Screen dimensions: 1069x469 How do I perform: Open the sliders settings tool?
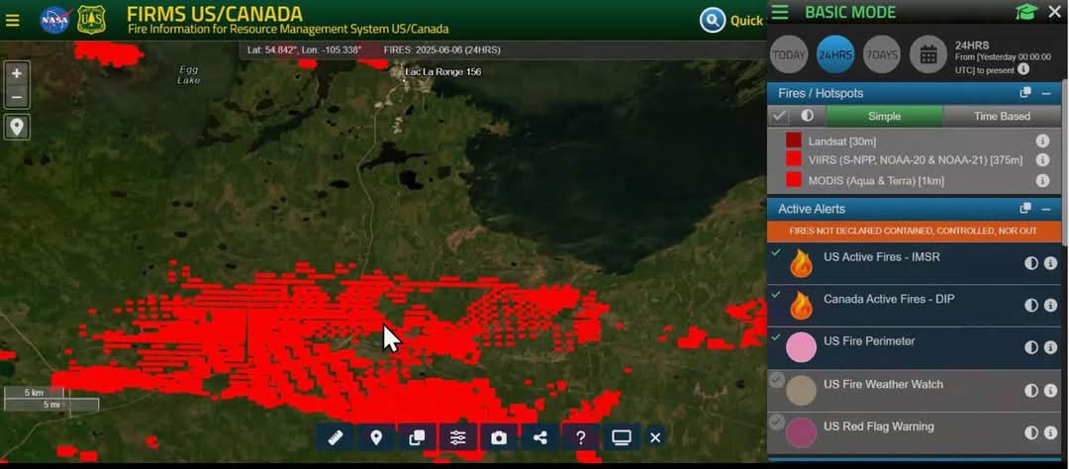pyautogui.click(x=457, y=437)
